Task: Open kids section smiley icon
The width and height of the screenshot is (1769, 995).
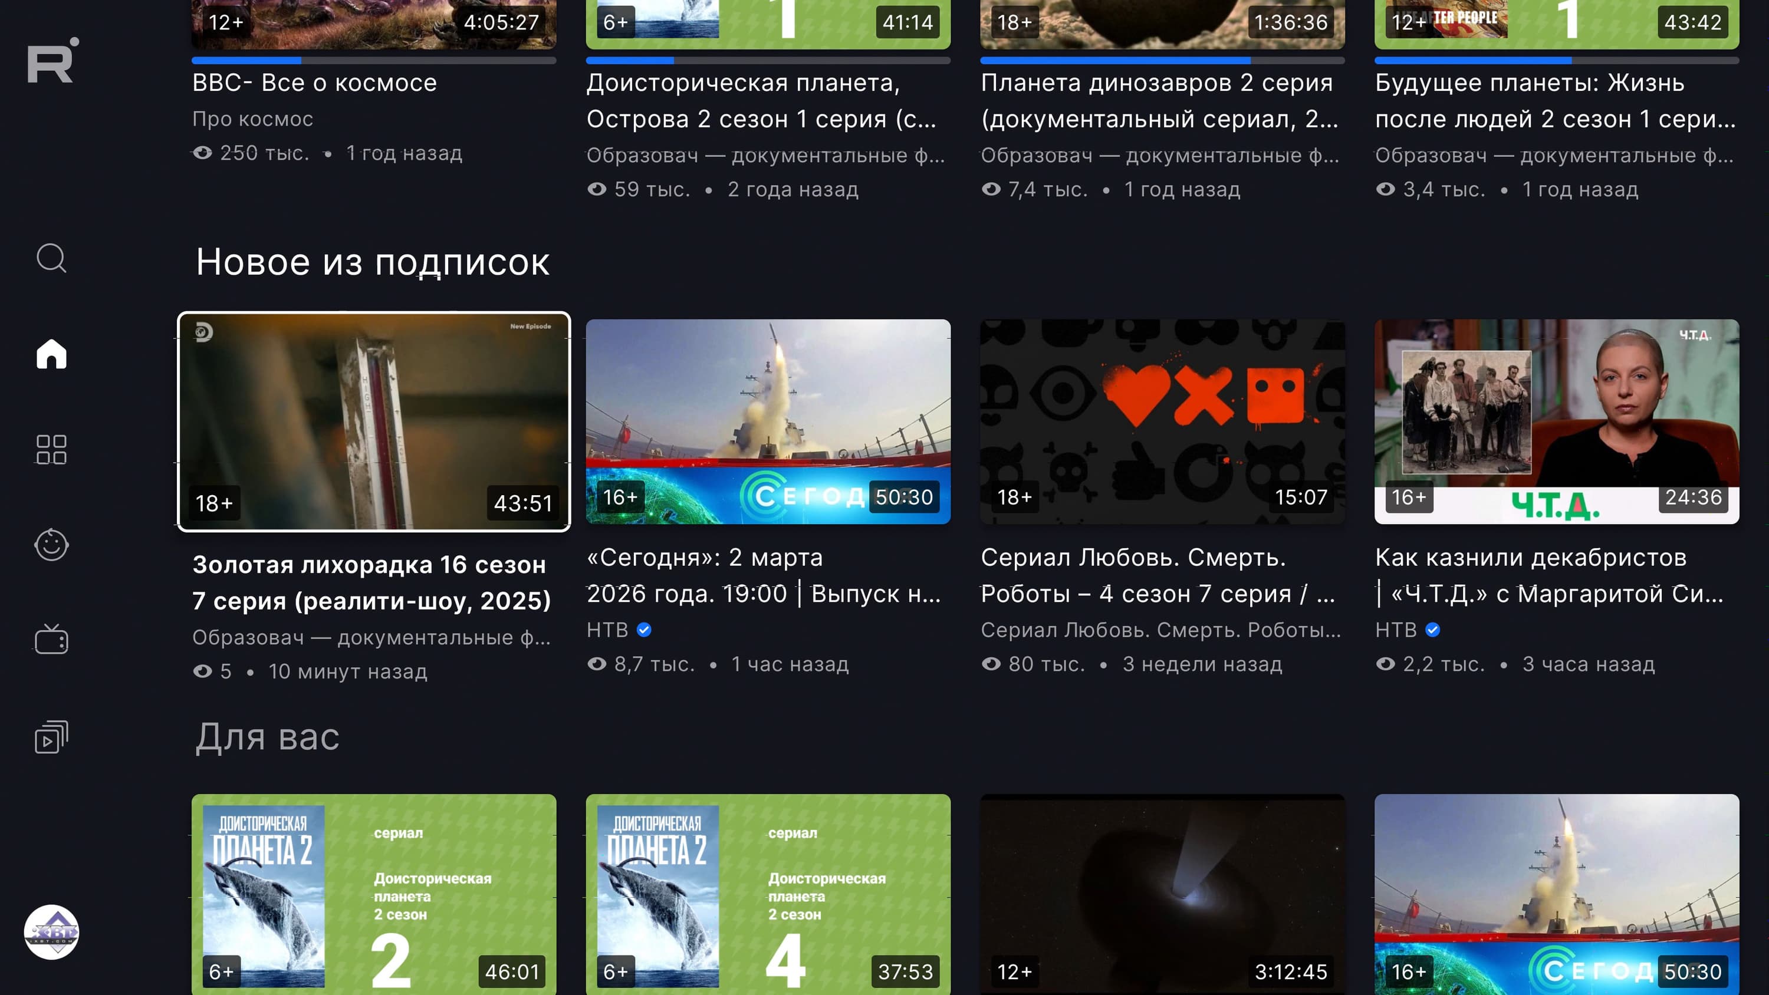Action: pos(51,545)
